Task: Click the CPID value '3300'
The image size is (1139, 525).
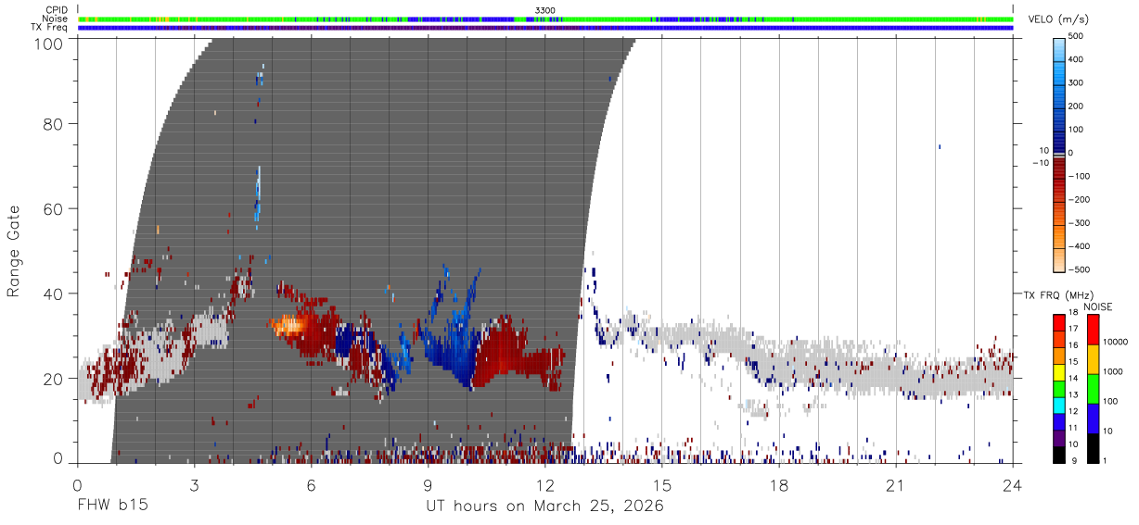Action: tap(545, 9)
